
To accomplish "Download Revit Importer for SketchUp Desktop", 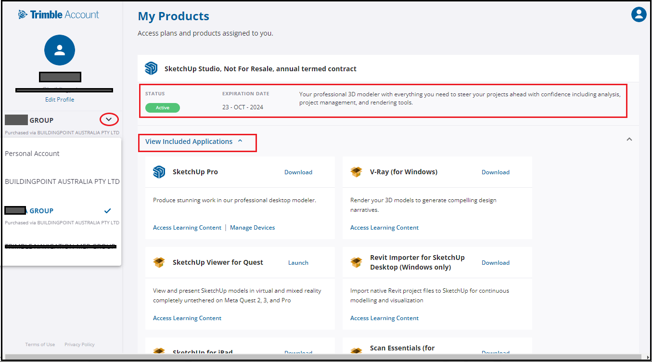I will pyautogui.click(x=496, y=262).
